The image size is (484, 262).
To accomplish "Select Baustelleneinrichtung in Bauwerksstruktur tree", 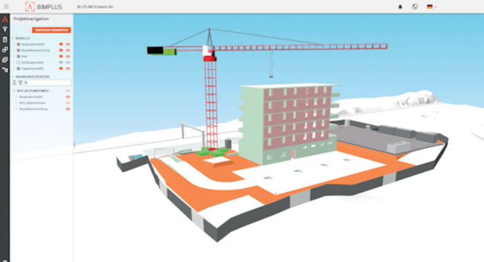I will [33, 109].
